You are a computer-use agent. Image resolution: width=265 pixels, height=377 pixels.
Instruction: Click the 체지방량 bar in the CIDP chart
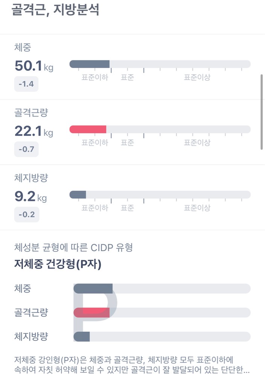(162, 337)
